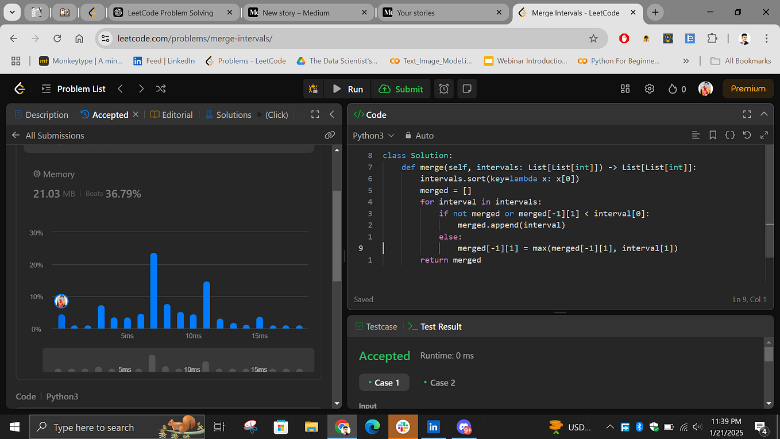The height and width of the screenshot is (439, 780).
Task: Format the code using the braces icon
Action: click(729, 134)
